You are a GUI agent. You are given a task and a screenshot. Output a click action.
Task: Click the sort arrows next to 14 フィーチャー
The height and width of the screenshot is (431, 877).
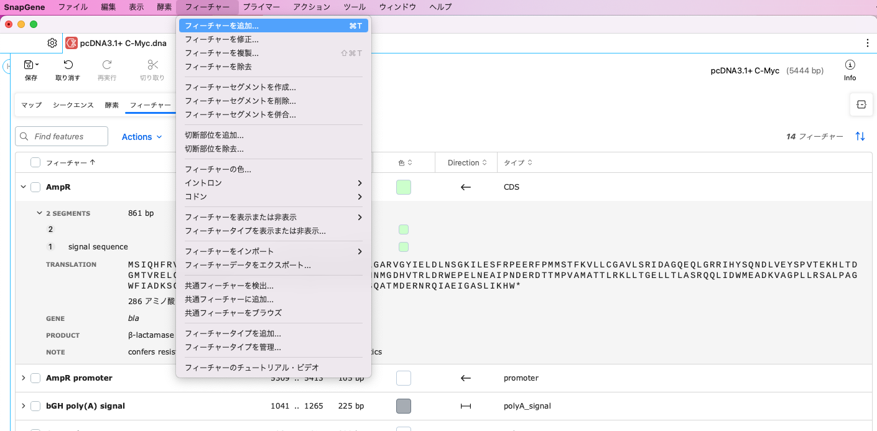[x=861, y=136]
